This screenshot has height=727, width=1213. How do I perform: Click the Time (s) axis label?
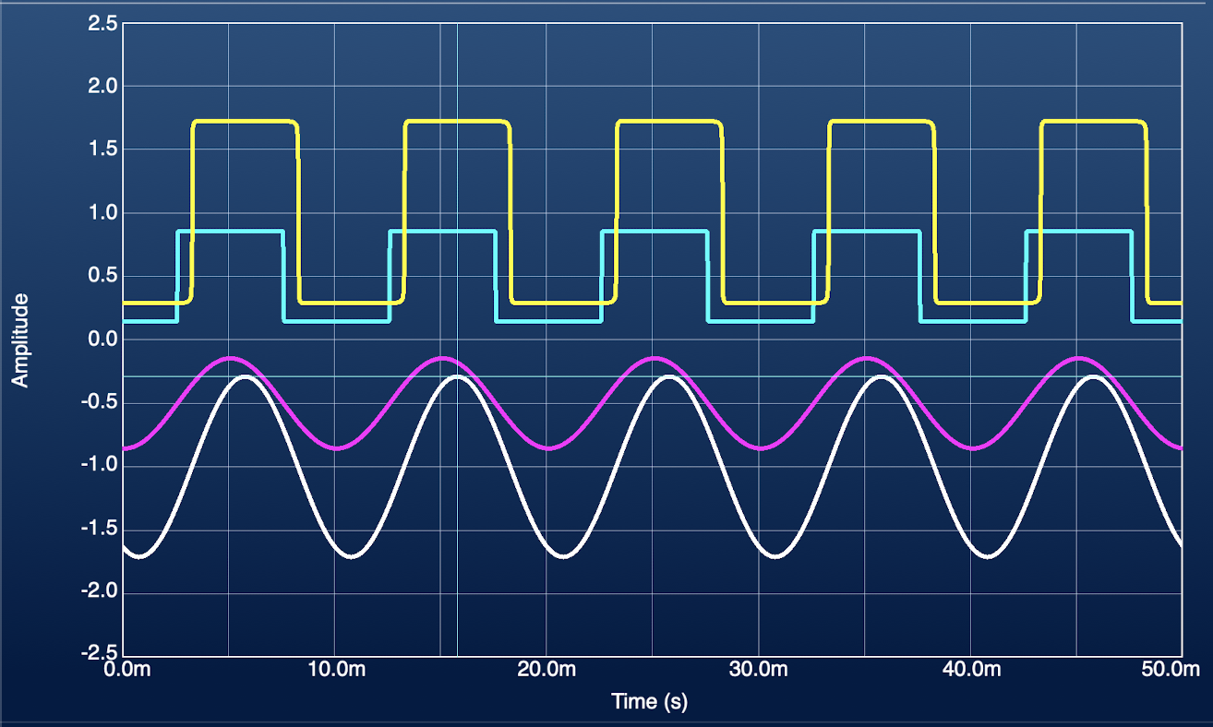pos(650,701)
